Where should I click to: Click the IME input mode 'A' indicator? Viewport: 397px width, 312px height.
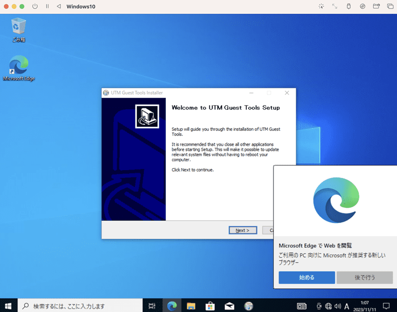pos(346,307)
